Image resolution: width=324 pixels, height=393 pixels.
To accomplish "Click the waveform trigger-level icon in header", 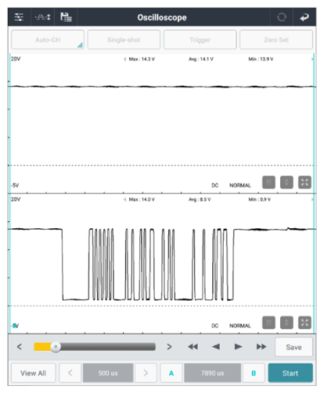I will [x=43, y=17].
